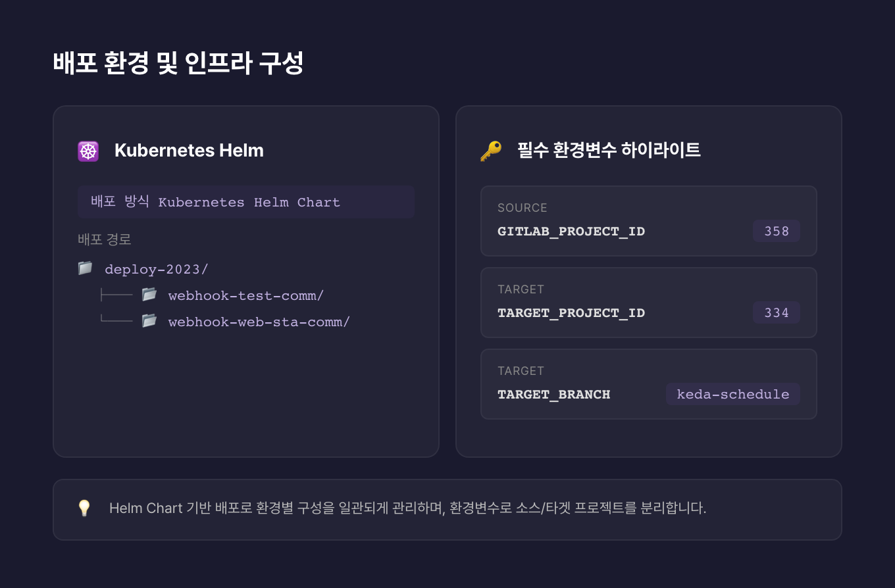
Task: Select the GITLAB_PROJECT_ID variable name
Action: 571,232
